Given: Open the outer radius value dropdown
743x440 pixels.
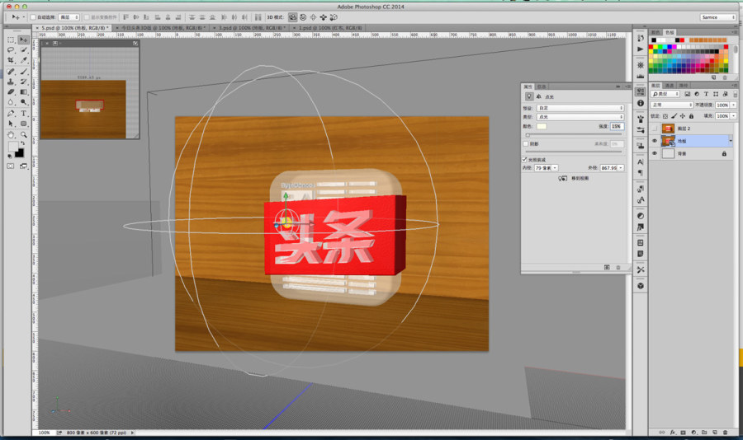Looking at the screenshot, I should pyautogui.click(x=621, y=168).
